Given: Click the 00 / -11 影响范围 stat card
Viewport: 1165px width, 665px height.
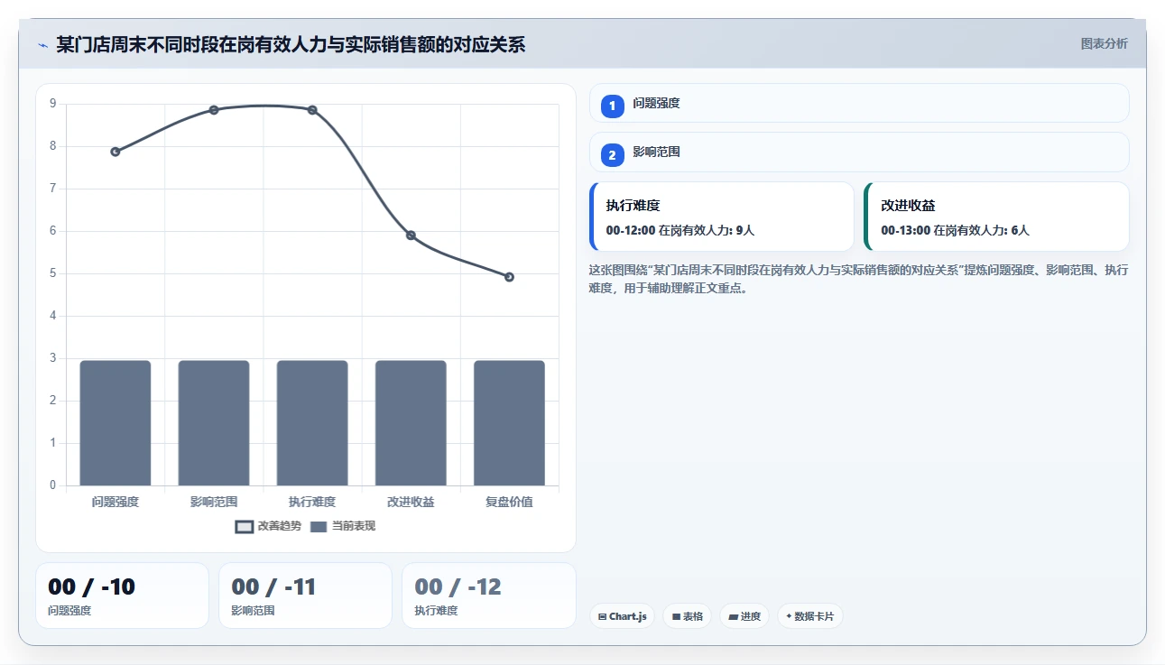Looking at the screenshot, I should click(305, 596).
